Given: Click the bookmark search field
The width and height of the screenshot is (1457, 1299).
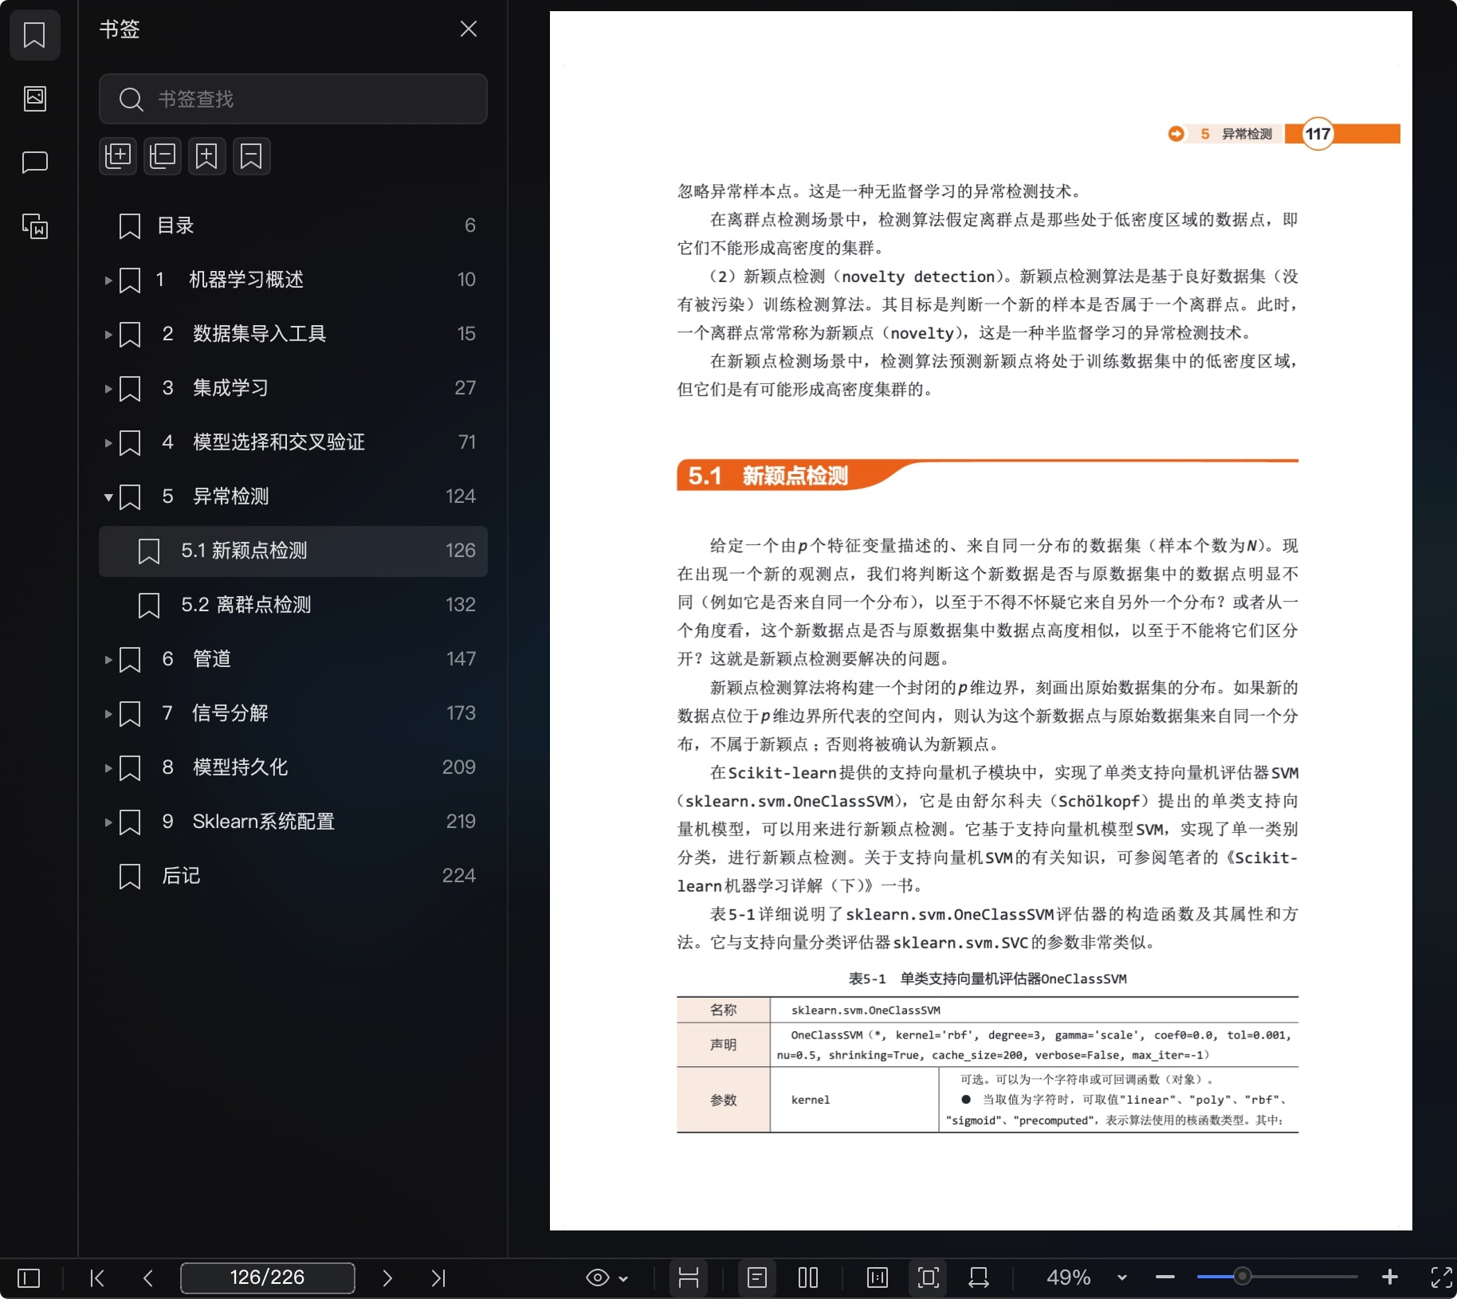Looking at the screenshot, I should tap(293, 99).
